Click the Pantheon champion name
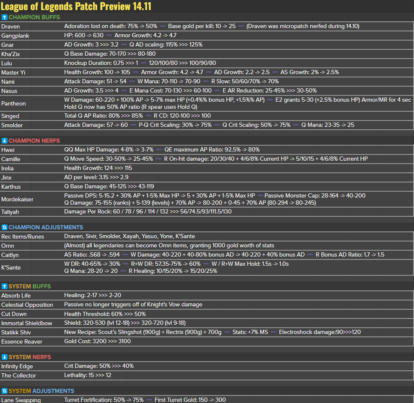414x403 pixels. coord(13,103)
